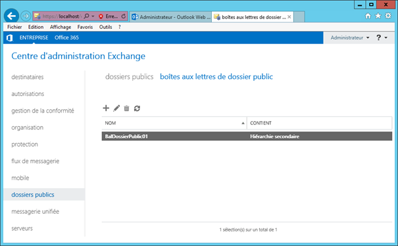
Task: Click the browser home icon
Action: (368, 16)
